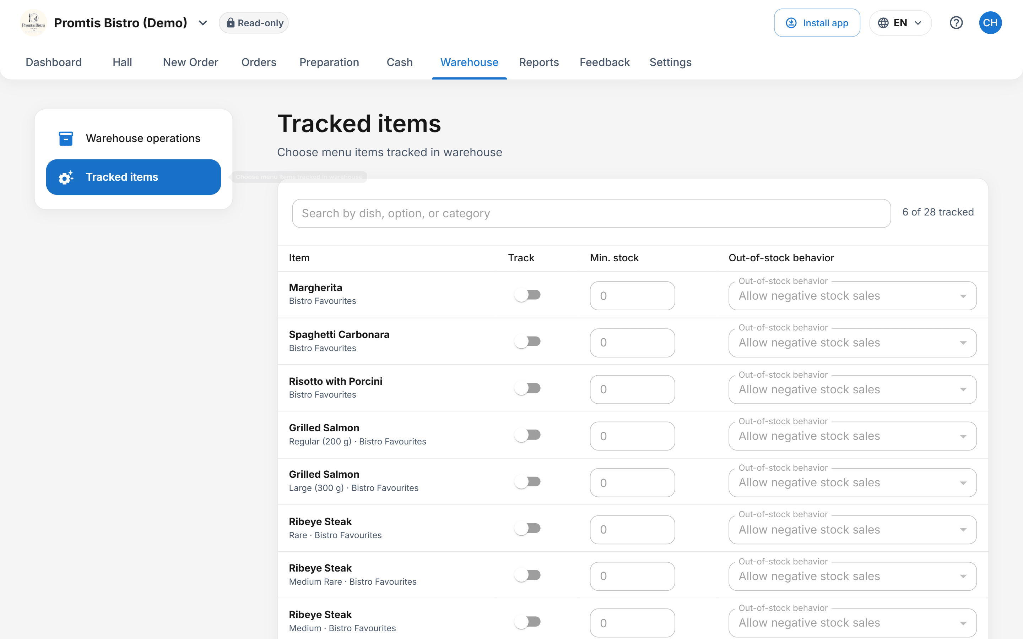Go to the Cash tab

tap(400, 62)
